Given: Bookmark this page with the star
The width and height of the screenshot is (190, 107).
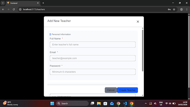Looking at the screenshot, I should tap(174, 9).
